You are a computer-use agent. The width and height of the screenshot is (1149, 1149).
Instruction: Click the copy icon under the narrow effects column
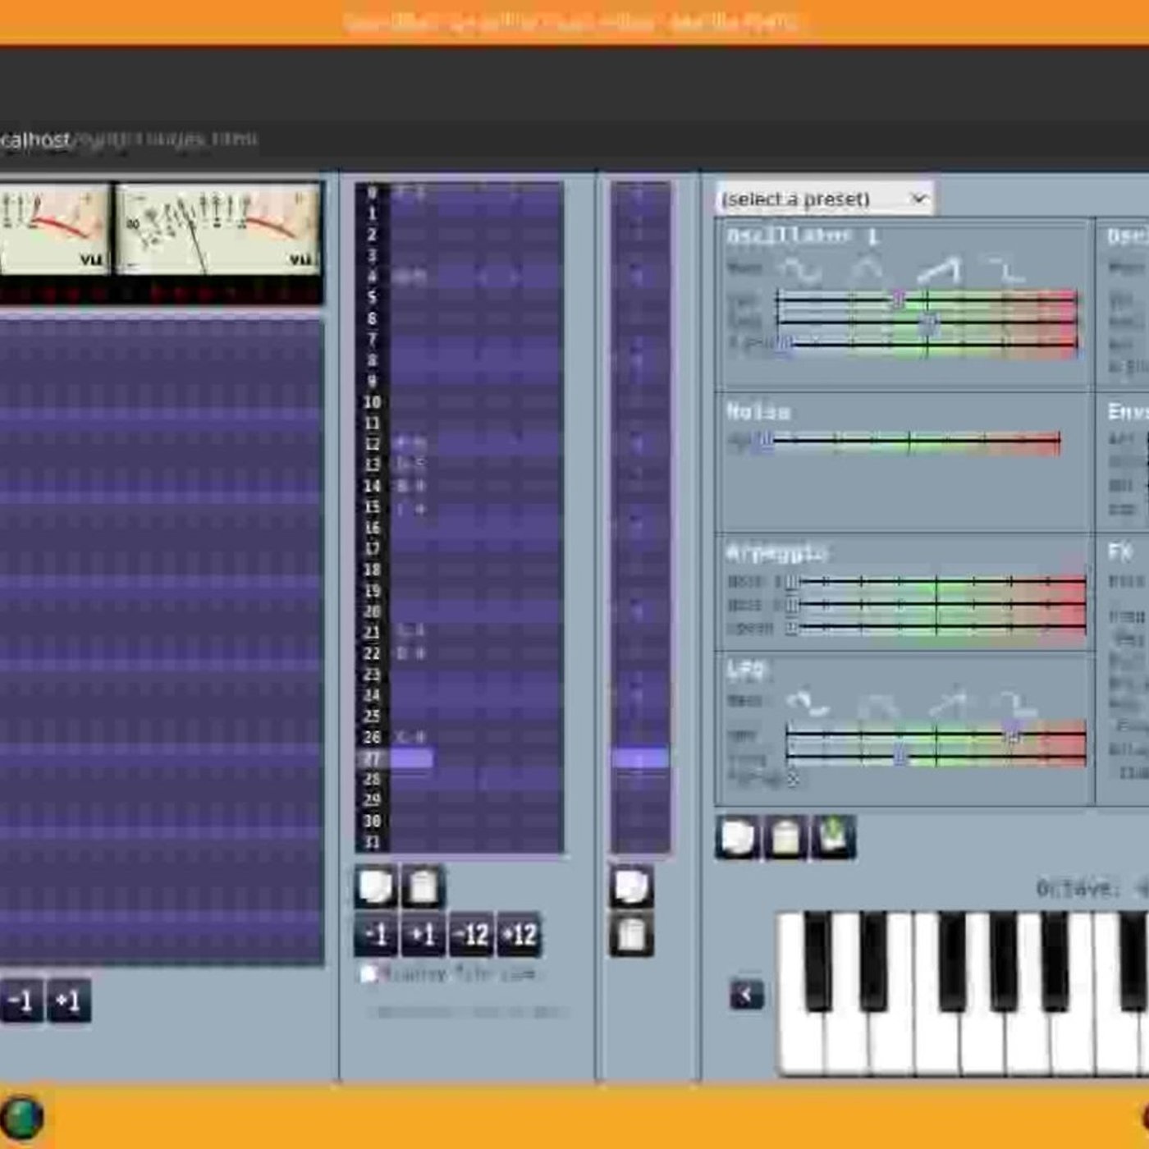[x=632, y=886]
